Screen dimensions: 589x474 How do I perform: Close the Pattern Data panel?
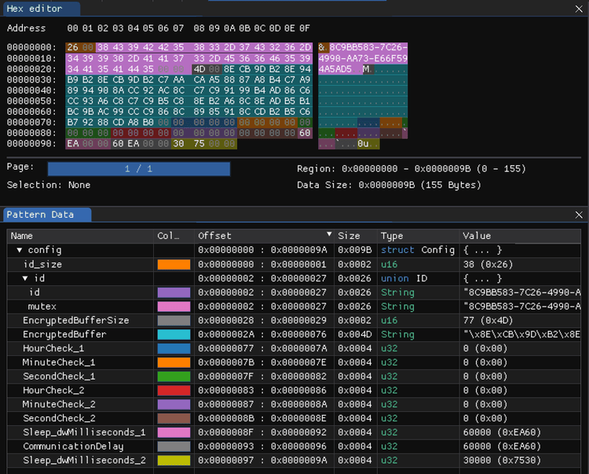coord(580,215)
